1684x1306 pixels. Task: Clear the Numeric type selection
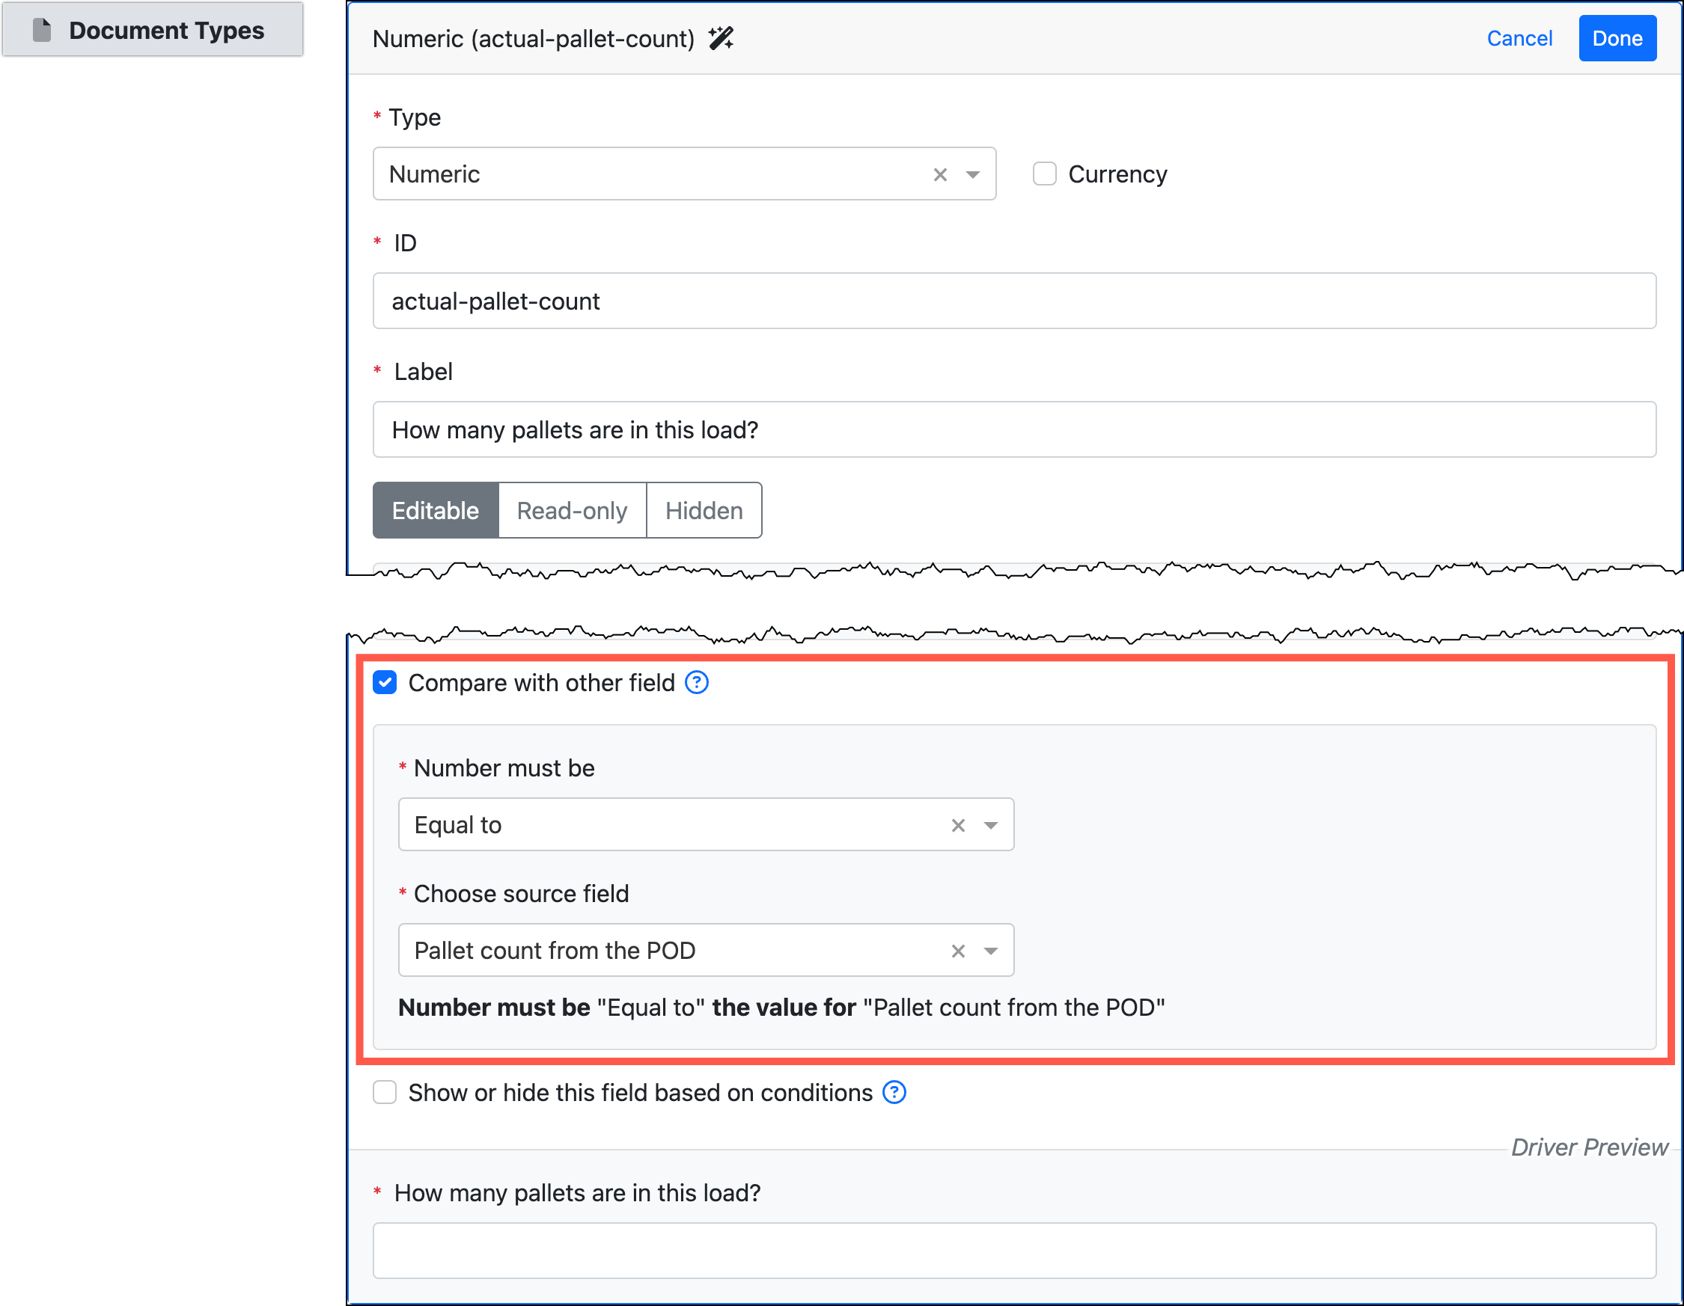pyautogui.click(x=940, y=175)
